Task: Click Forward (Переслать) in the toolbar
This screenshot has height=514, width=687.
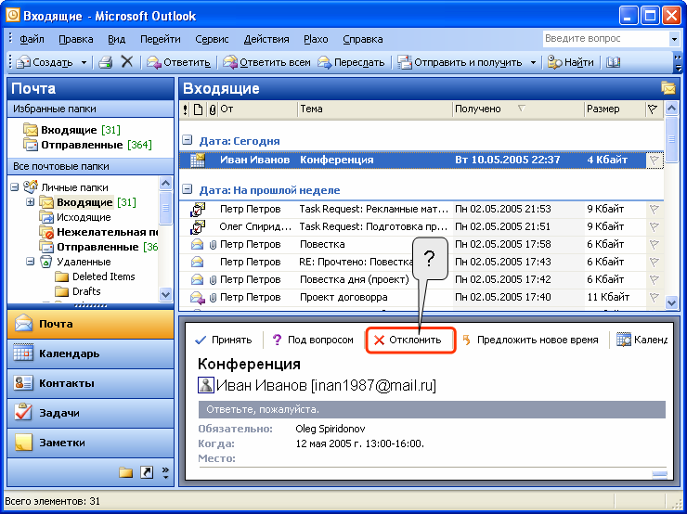Action: (x=351, y=62)
